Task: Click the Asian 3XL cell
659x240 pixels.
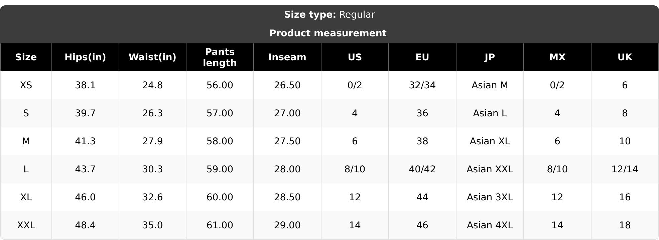Action: (x=490, y=197)
